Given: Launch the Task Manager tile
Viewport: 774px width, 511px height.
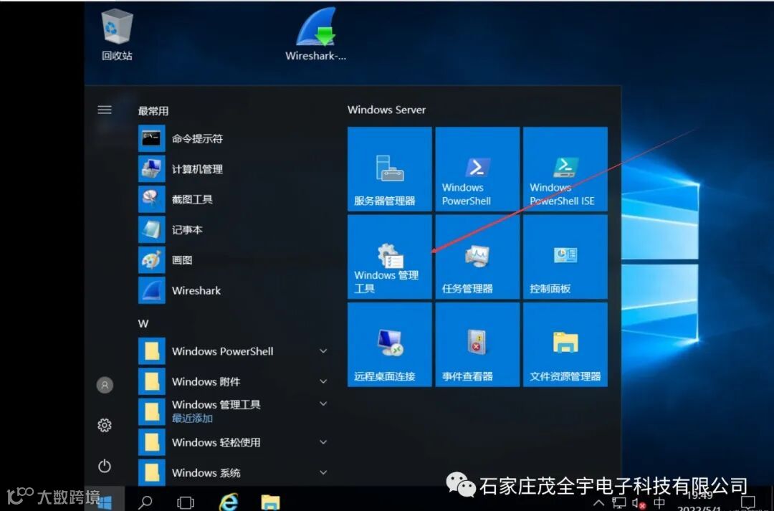Looking at the screenshot, I should 477,257.
